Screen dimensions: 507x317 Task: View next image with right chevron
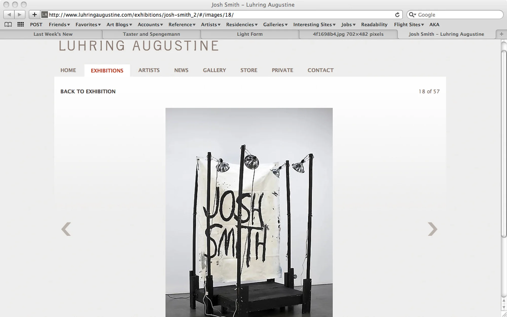432,229
